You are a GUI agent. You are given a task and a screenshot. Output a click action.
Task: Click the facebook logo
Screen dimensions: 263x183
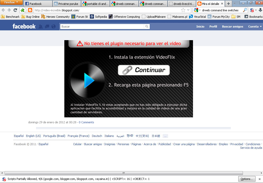click(24, 26)
